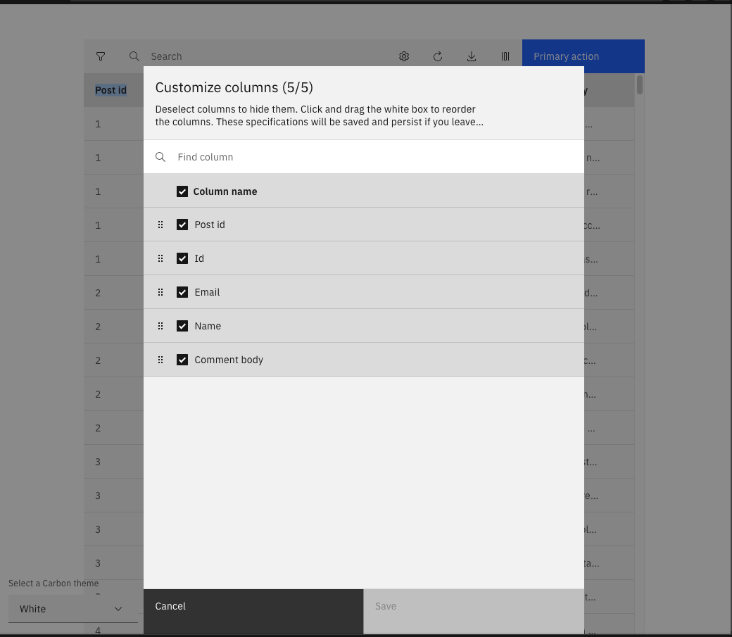Open the filter panel icon
Screen dimensions: 732x637
101,56
